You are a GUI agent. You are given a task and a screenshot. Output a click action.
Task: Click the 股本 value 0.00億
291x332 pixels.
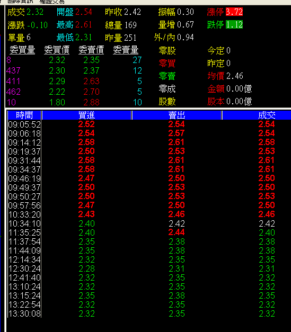pos(239,101)
